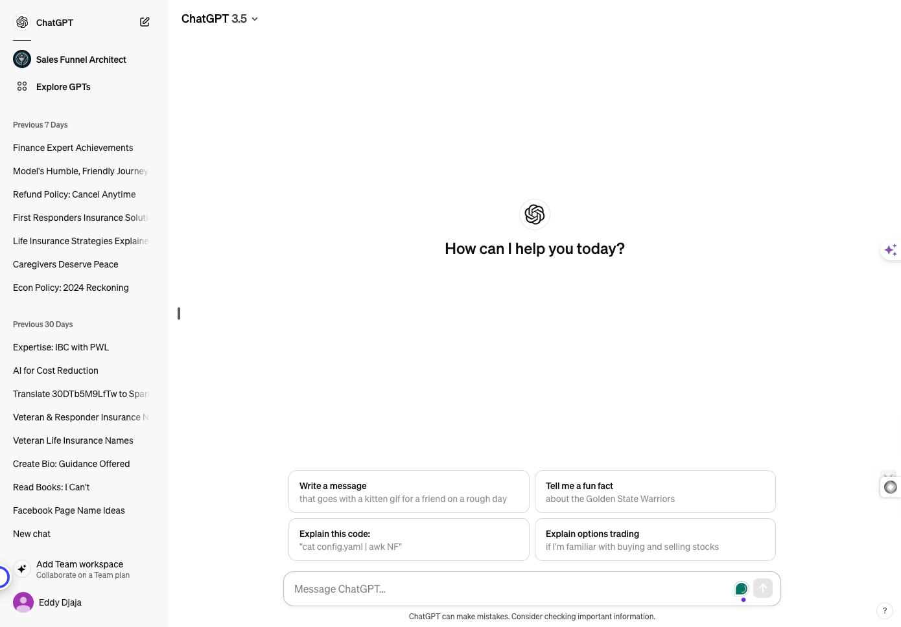Collapse the sidebar using the handle
The width and height of the screenshot is (901, 627).
coord(179,313)
